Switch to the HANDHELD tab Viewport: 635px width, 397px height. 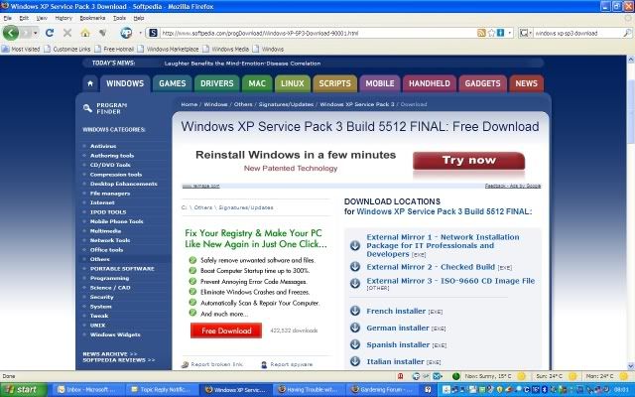(430, 83)
